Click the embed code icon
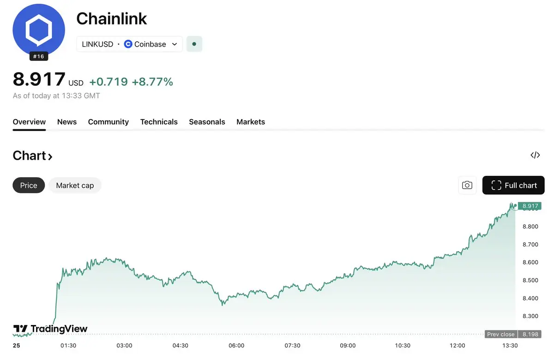The width and height of the screenshot is (554, 354). [535, 155]
